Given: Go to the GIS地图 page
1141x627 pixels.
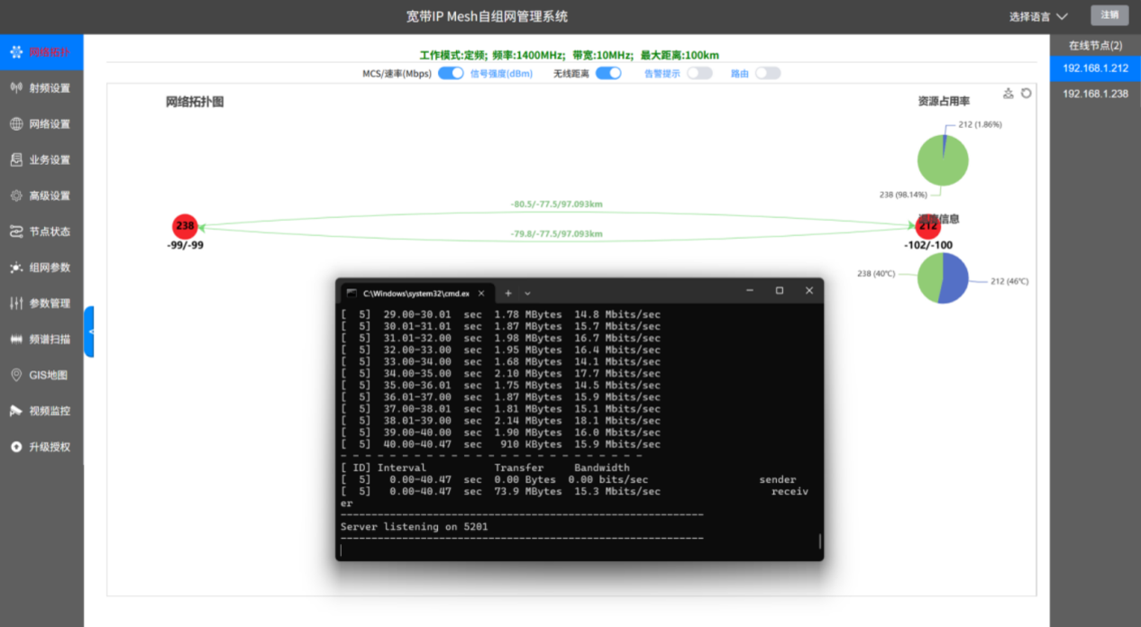Looking at the screenshot, I should [41, 375].
